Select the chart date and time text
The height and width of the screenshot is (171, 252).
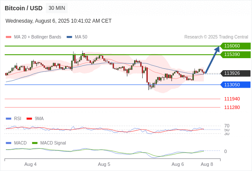coord(59,21)
